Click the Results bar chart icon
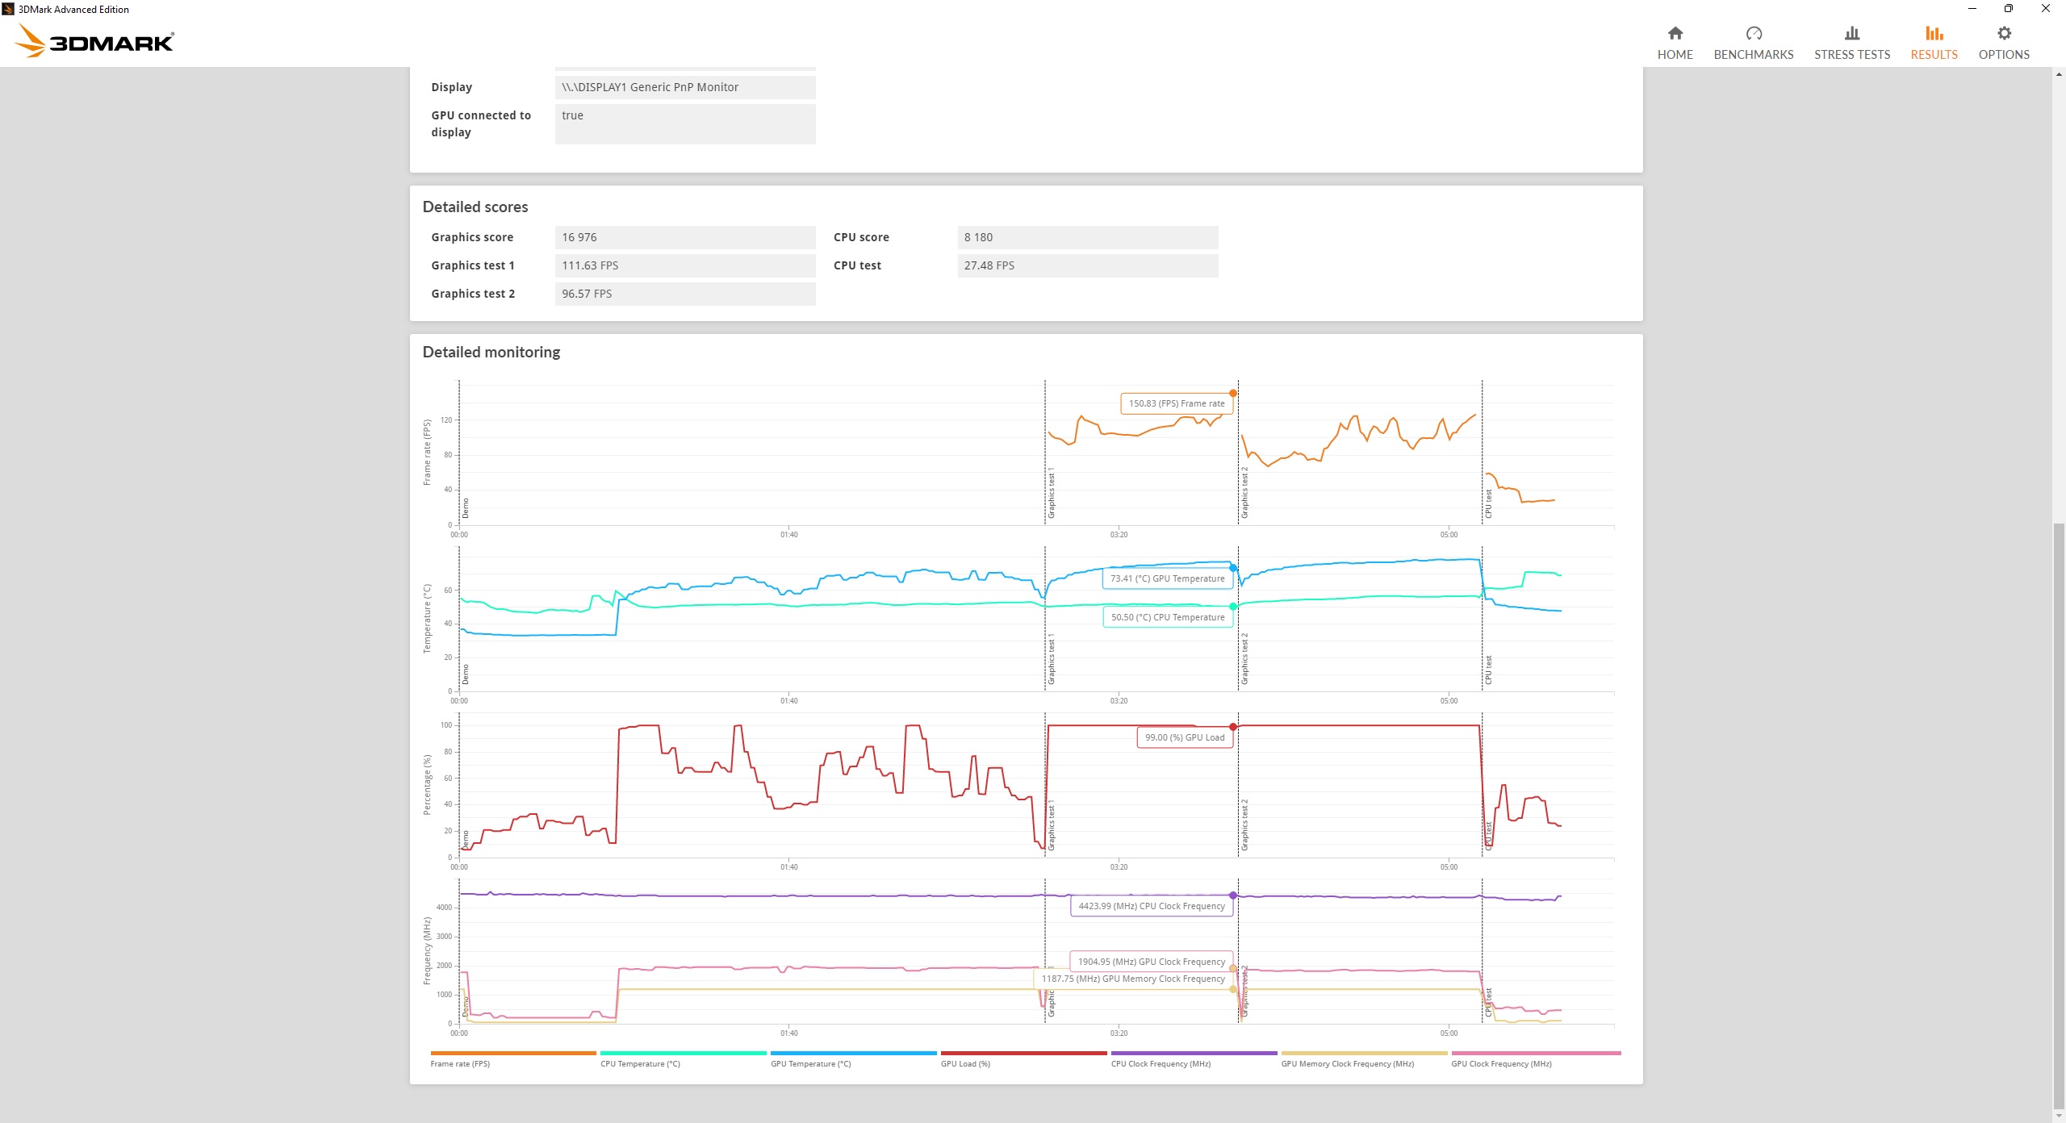 pyautogui.click(x=1934, y=33)
